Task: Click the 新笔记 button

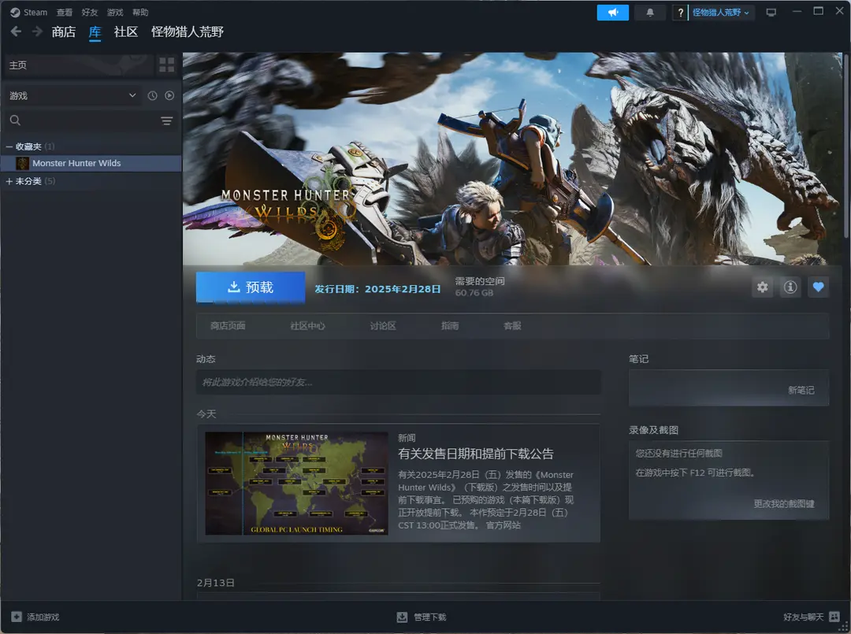Action: [x=801, y=390]
